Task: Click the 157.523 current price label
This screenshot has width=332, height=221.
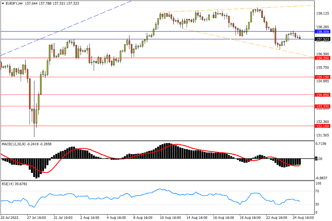Action: (x=322, y=39)
